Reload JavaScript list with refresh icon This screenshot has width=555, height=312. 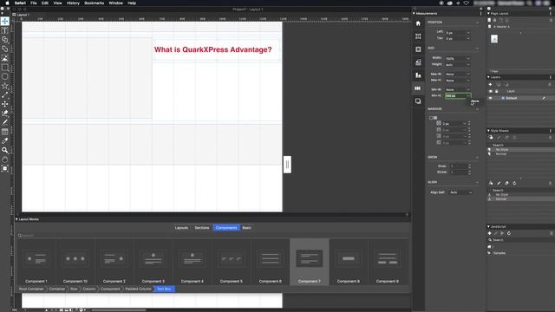point(509,233)
